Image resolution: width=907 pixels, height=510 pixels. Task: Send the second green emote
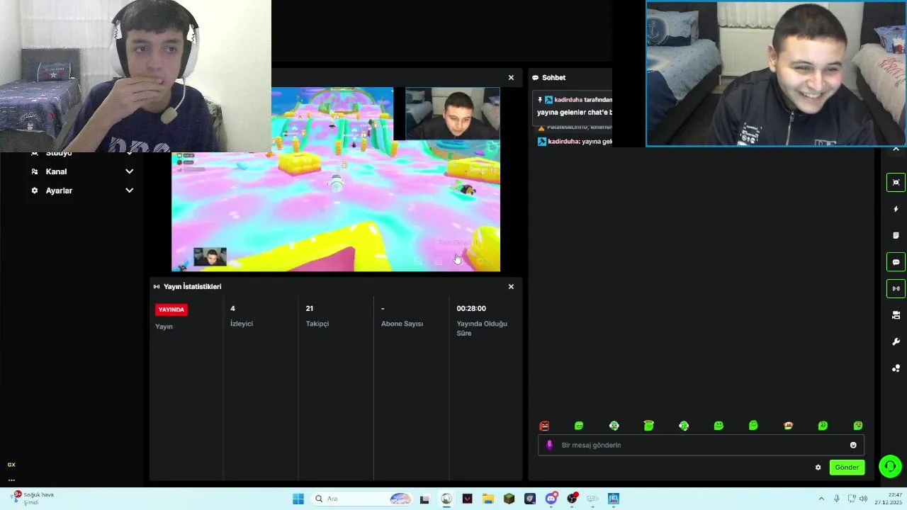coord(579,426)
